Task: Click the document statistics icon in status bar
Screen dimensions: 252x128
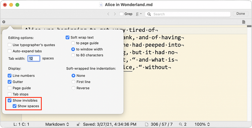Action: coord(146,124)
